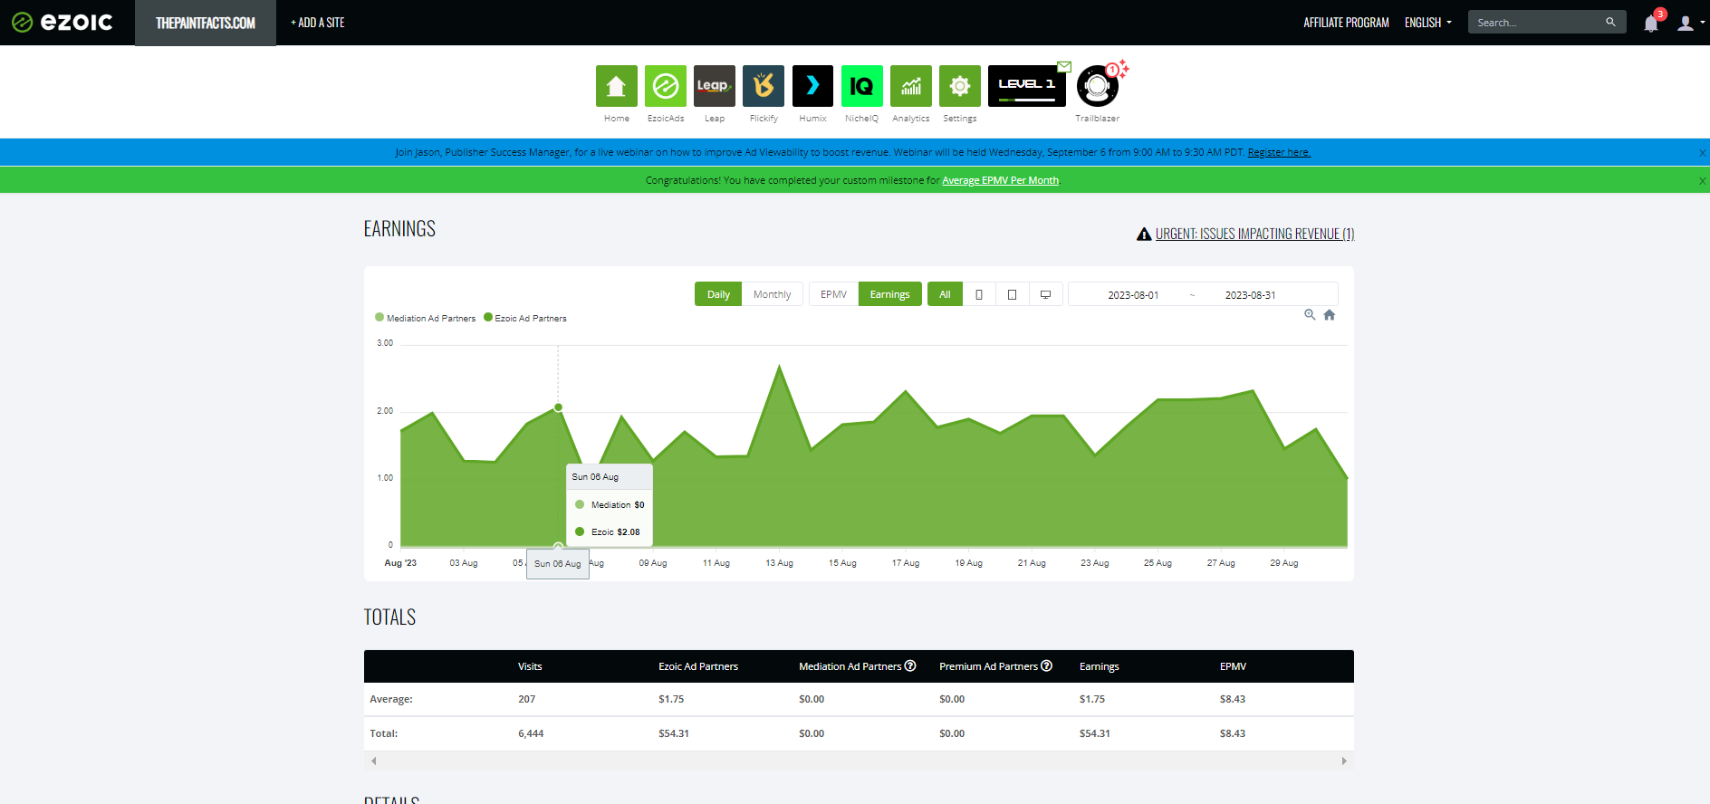Open the Settings gear icon
The image size is (1710, 804).
(960, 86)
